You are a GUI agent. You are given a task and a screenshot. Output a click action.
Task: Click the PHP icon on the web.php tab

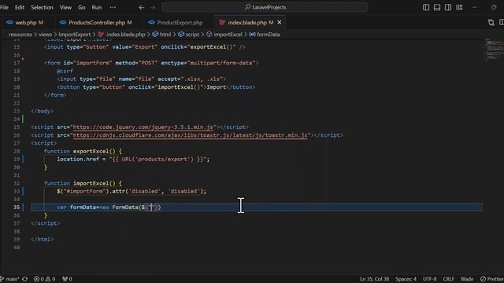(x=9, y=23)
